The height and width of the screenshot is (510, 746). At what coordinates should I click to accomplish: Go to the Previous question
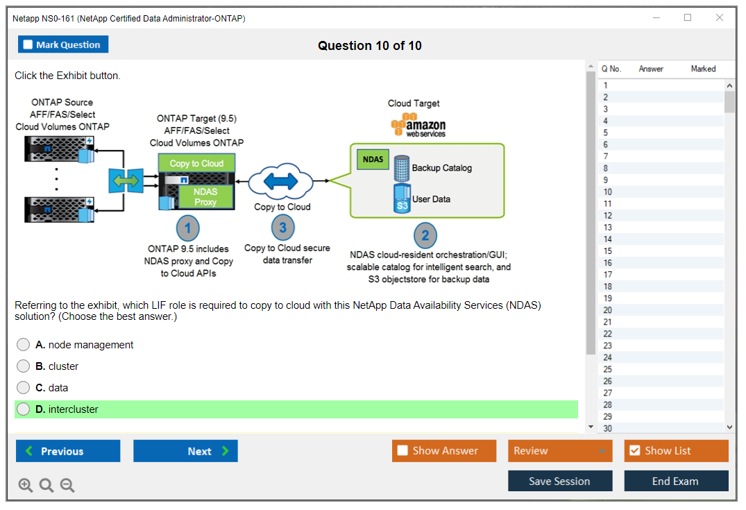(x=68, y=451)
